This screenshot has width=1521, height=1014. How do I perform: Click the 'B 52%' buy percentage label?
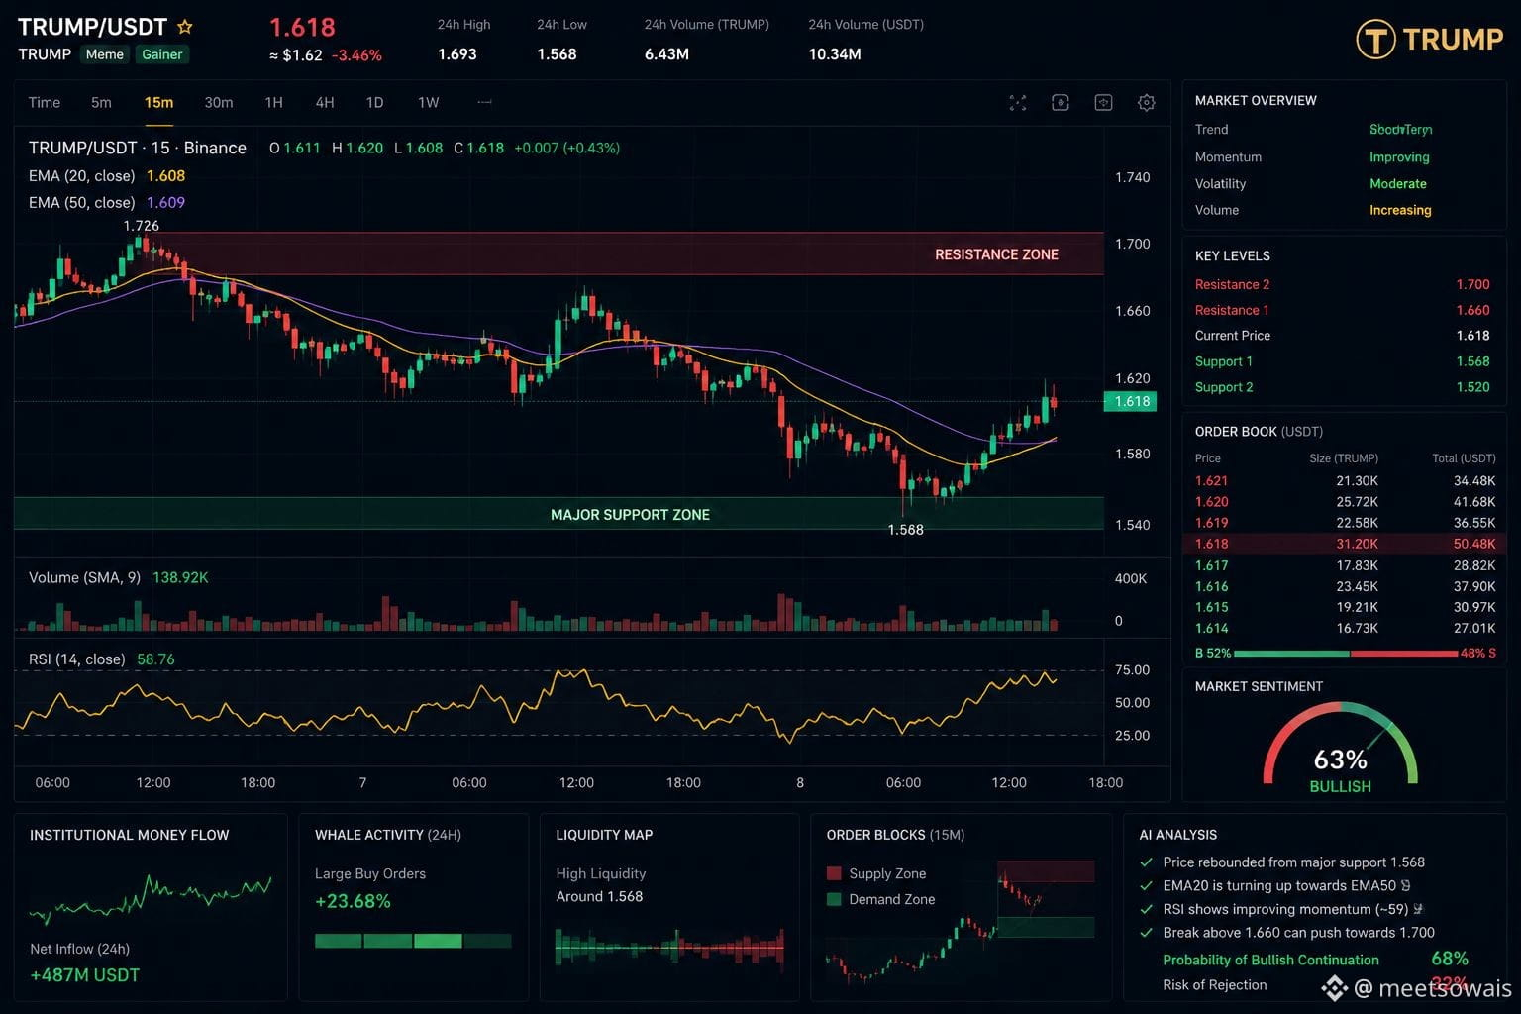click(x=1213, y=654)
